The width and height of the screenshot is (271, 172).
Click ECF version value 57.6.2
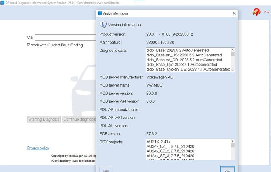152,134
